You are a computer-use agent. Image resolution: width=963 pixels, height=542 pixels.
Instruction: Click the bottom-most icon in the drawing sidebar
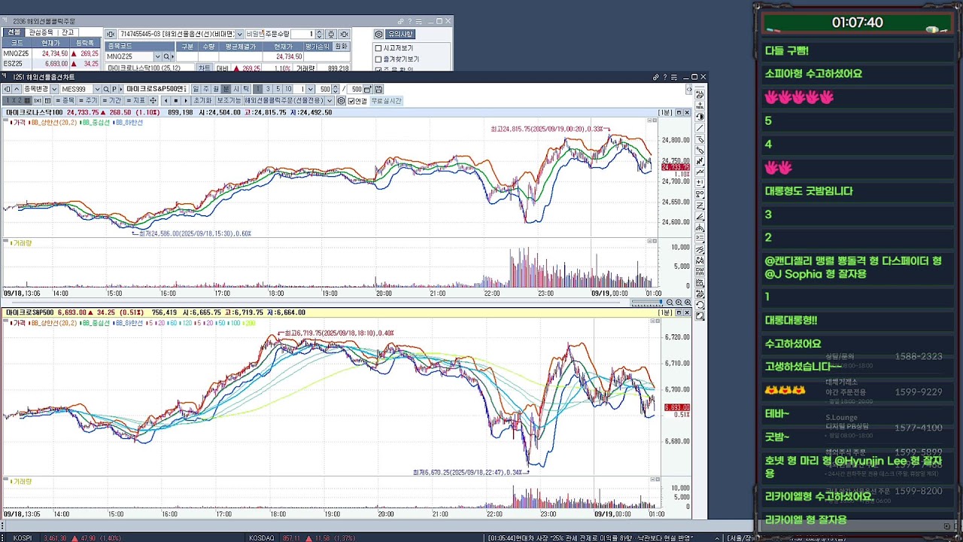click(x=700, y=315)
